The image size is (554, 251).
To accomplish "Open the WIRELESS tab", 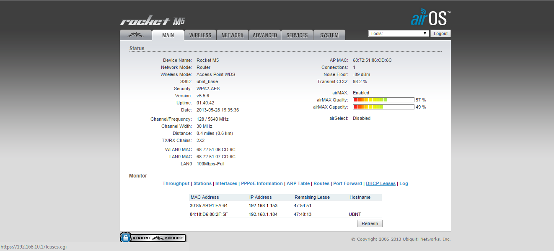I will (x=200, y=35).
